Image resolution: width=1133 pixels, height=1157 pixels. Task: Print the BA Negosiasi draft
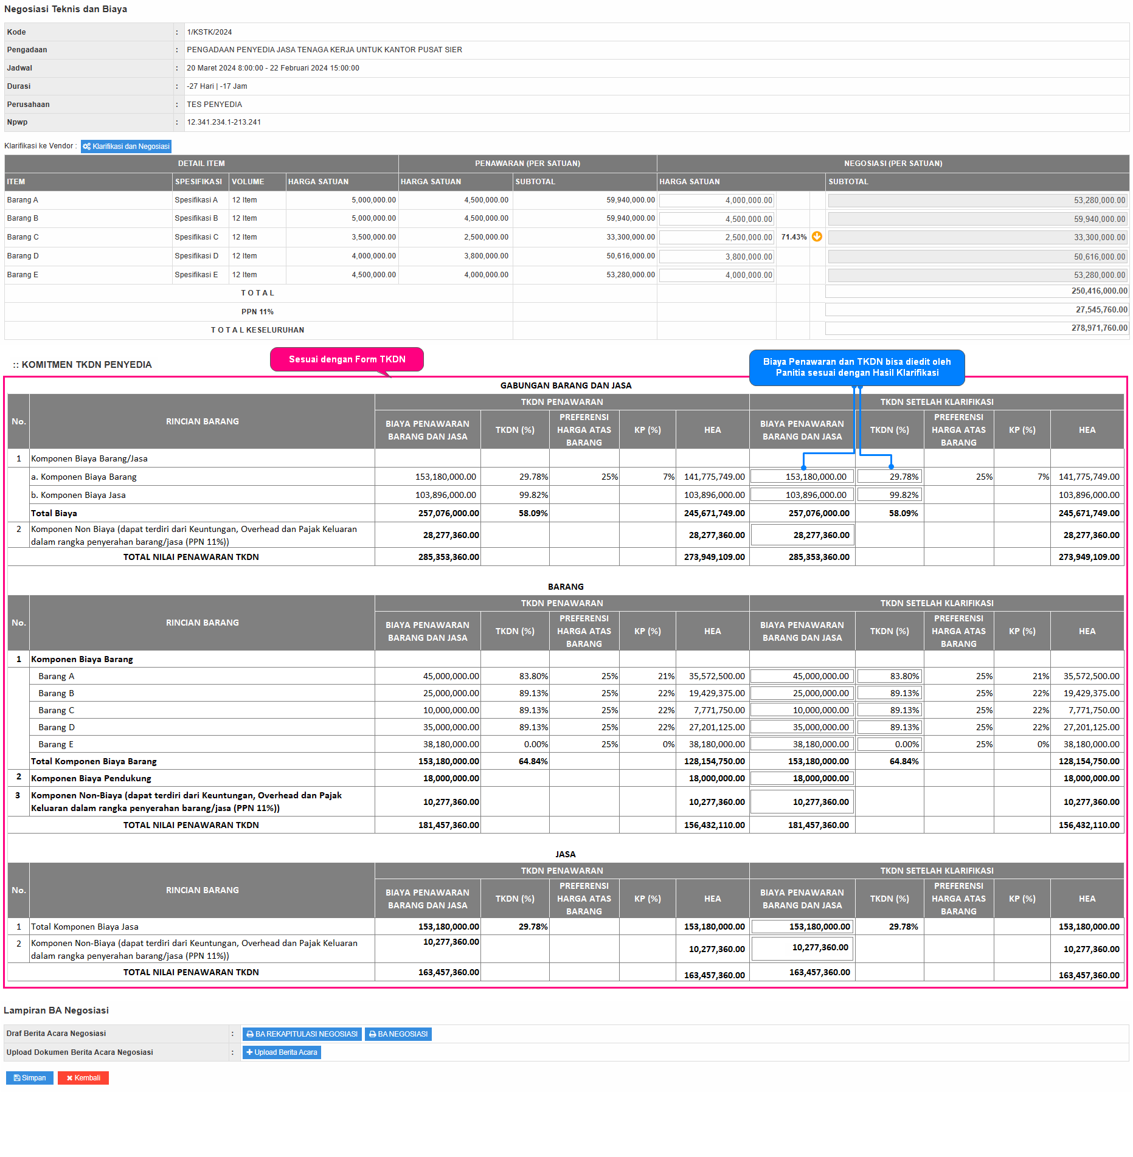[398, 1034]
